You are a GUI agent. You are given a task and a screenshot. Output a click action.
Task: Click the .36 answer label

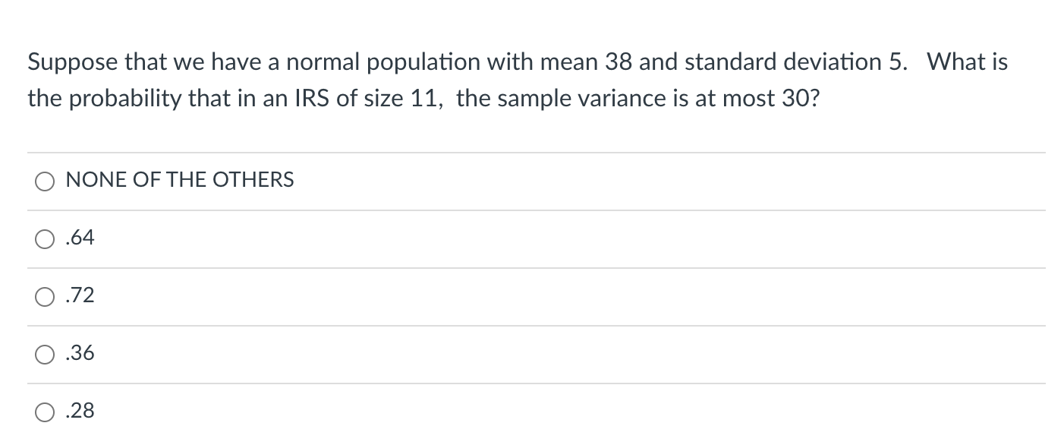pos(80,353)
